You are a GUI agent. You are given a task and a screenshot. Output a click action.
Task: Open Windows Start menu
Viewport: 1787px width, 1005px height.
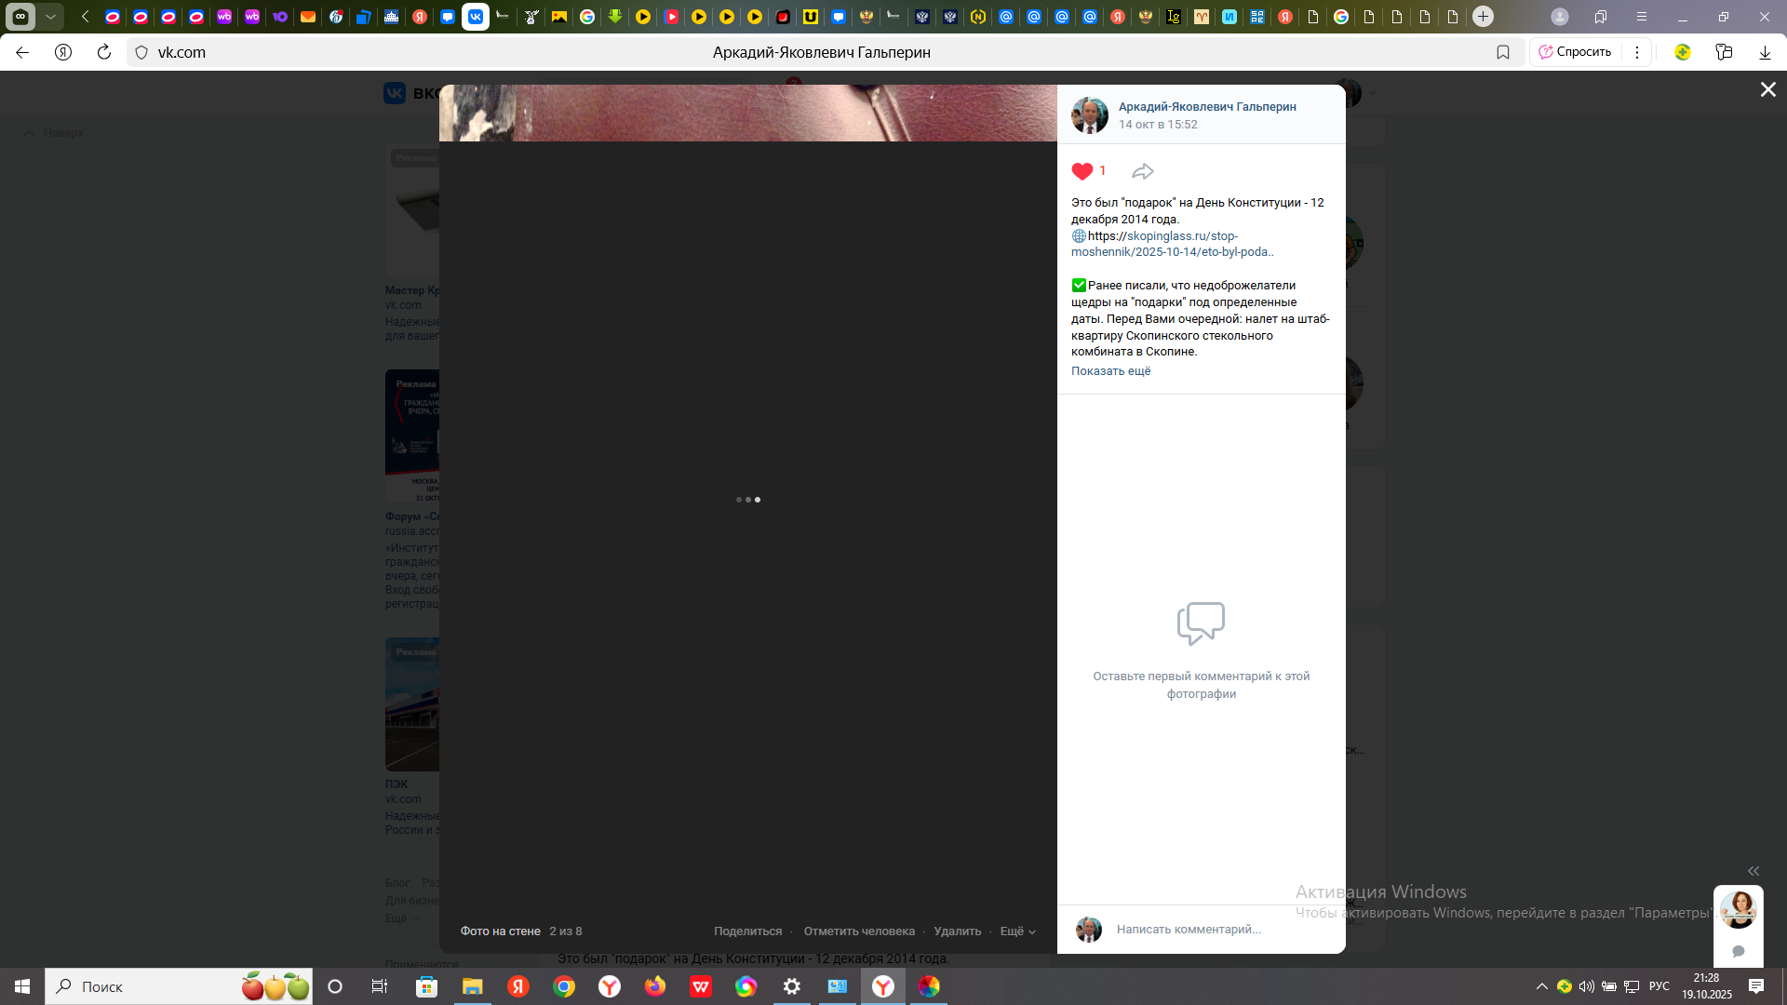click(22, 986)
